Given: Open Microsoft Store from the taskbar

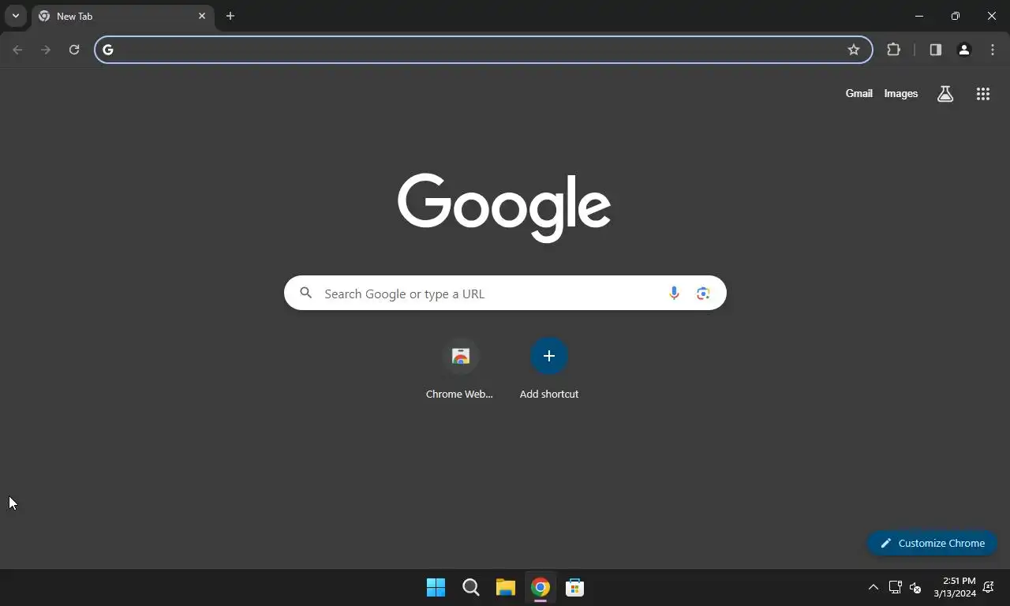Looking at the screenshot, I should pyautogui.click(x=575, y=587).
